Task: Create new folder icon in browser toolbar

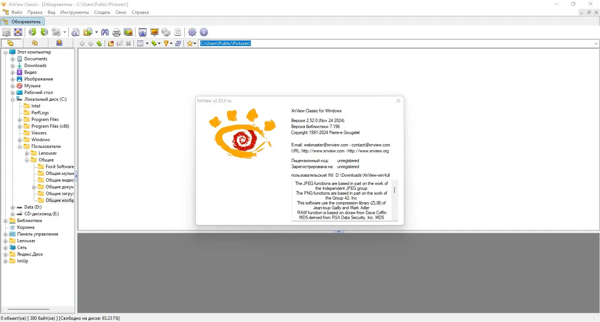Action: pos(111,43)
